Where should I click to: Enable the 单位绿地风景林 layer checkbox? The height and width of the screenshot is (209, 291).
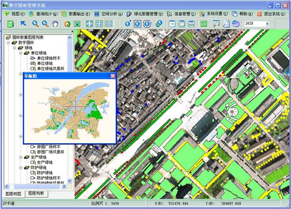click(33, 69)
